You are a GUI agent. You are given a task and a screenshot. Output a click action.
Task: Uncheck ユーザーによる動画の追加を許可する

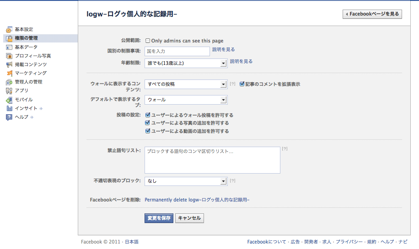pos(148,131)
